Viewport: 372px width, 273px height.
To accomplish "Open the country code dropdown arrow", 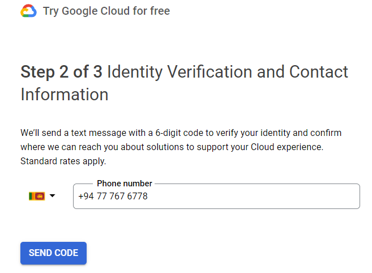I will 52,196.
